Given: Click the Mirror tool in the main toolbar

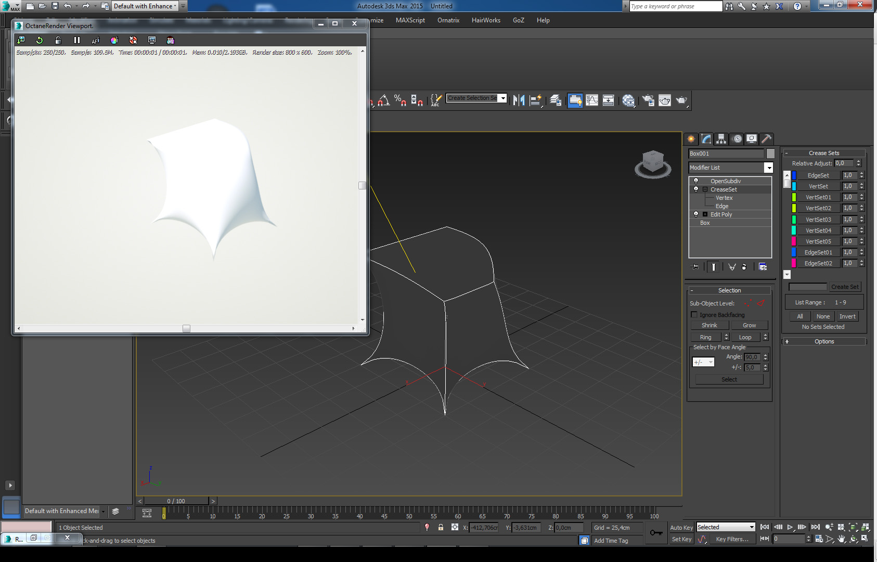Looking at the screenshot, I should tap(519, 100).
